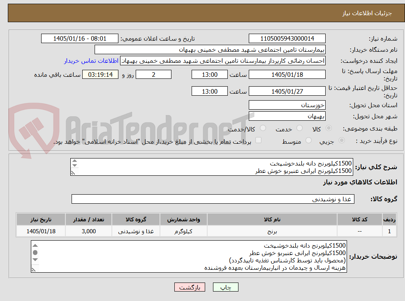The width and height of the screenshot is (405, 301).
Task: Click the buyer organization name field
Action: click(210, 50)
